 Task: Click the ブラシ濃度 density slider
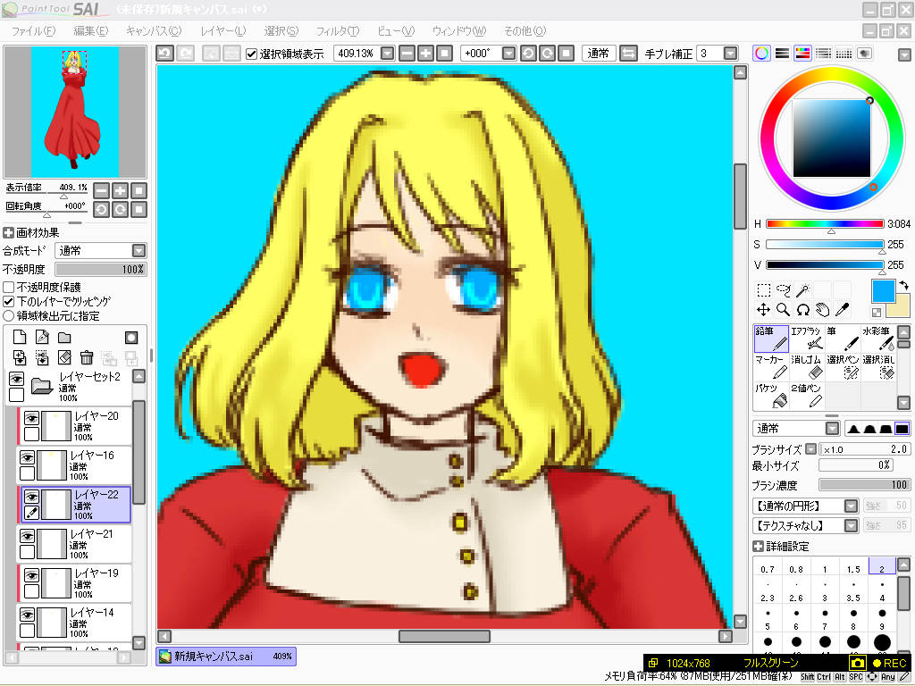coord(864,485)
